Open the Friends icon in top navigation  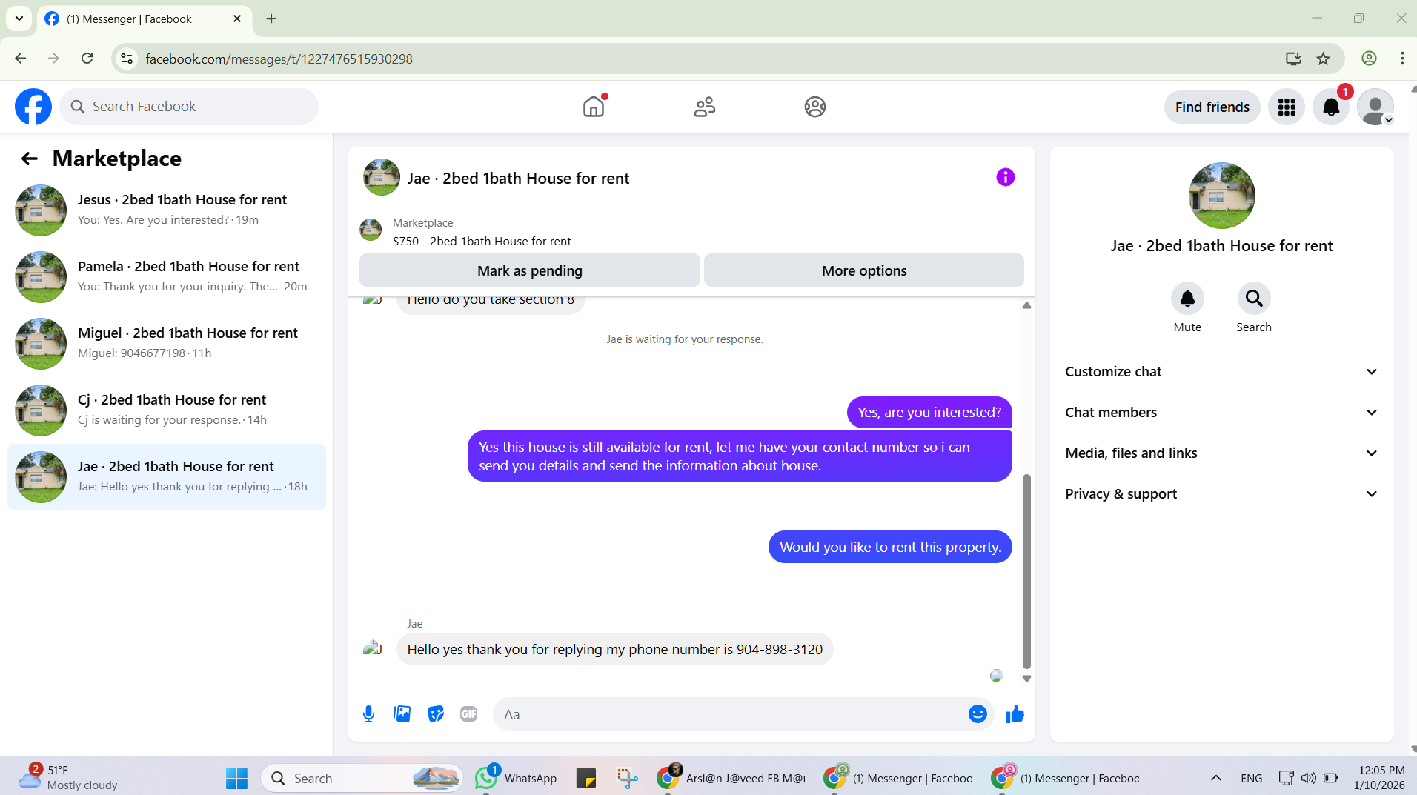(x=704, y=107)
